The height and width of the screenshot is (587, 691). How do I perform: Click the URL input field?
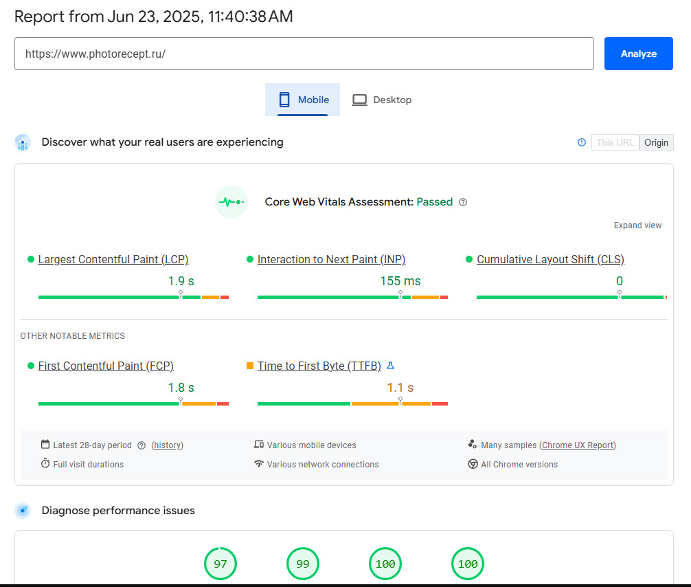[304, 54]
